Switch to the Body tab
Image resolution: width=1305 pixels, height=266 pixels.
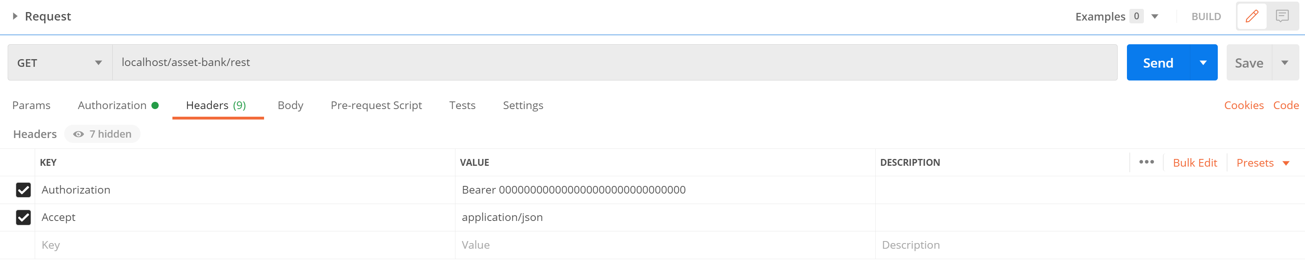click(x=290, y=105)
